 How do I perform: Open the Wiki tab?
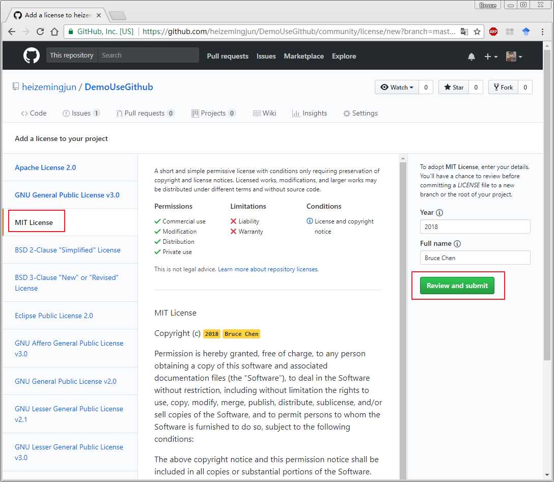click(x=265, y=114)
